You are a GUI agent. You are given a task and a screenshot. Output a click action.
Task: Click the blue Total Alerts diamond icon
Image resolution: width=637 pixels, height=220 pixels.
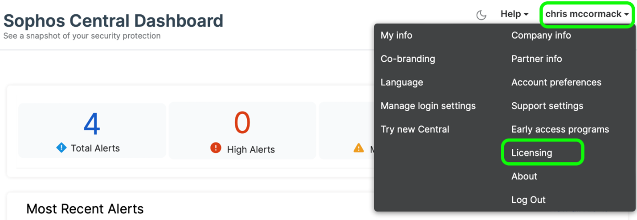[61, 148]
